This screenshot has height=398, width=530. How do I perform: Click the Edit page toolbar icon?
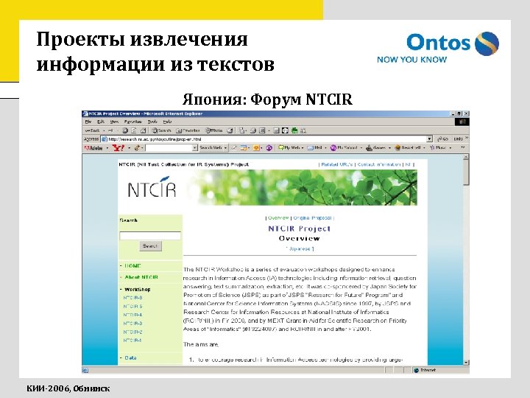click(262, 130)
